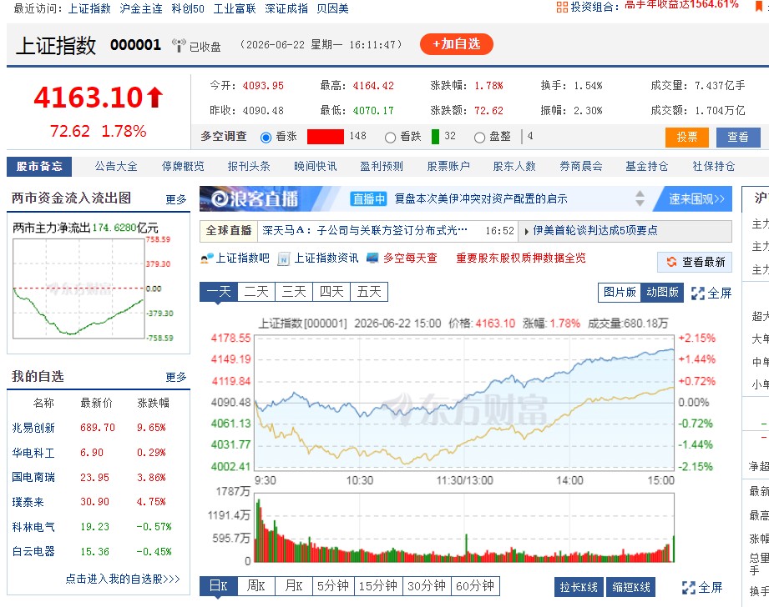Image resolution: width=769 pixels, height=607 pixels.
Task: Switch to 60分钟 K-line tab
Action: click(x=475, y=586)
